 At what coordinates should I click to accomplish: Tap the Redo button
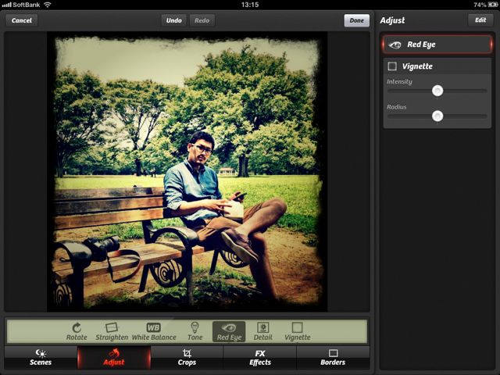pos(202,20)
